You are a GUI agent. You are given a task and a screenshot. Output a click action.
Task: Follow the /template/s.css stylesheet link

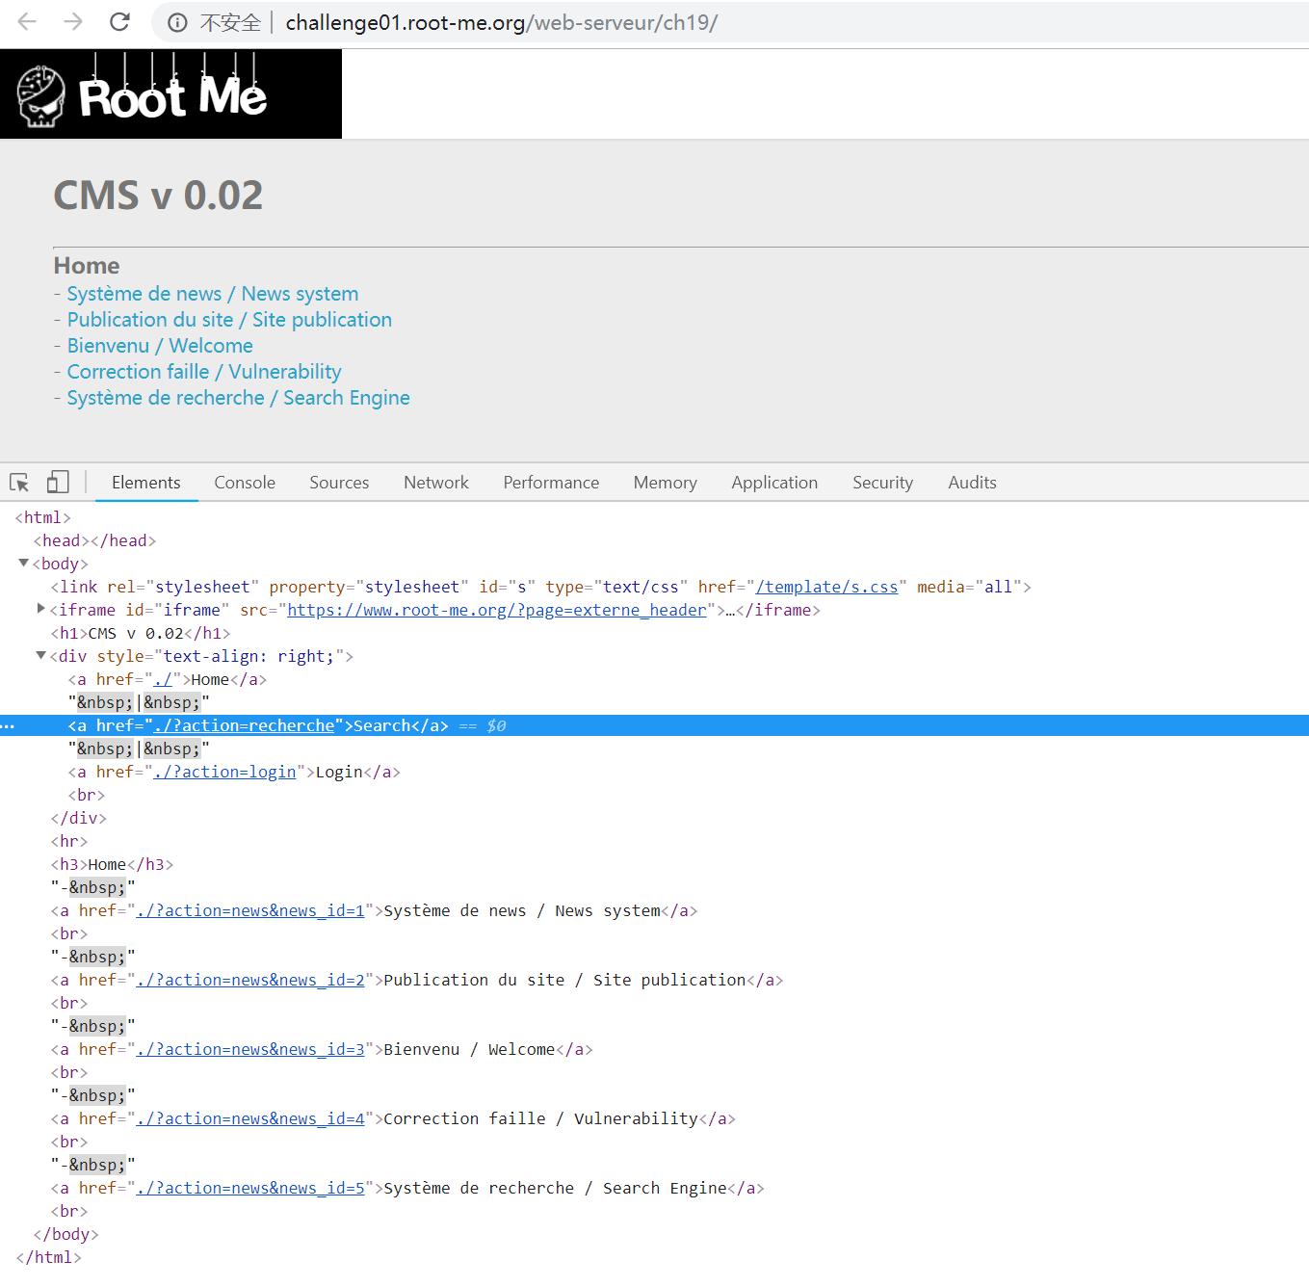(827, 586)
